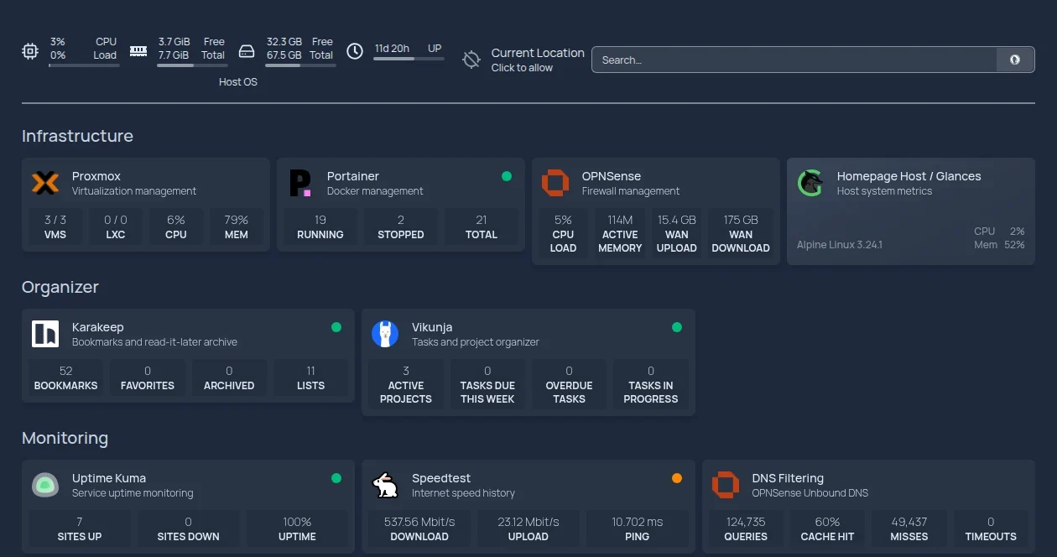Click the 124,735 QUERIES stat
Viewport: 1057px width, 557px height.
pos(746,528)
